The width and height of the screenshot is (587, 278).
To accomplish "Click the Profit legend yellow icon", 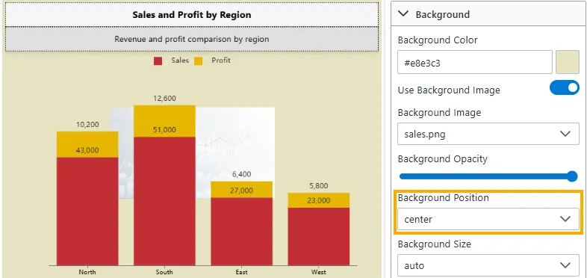I will 199,61.
